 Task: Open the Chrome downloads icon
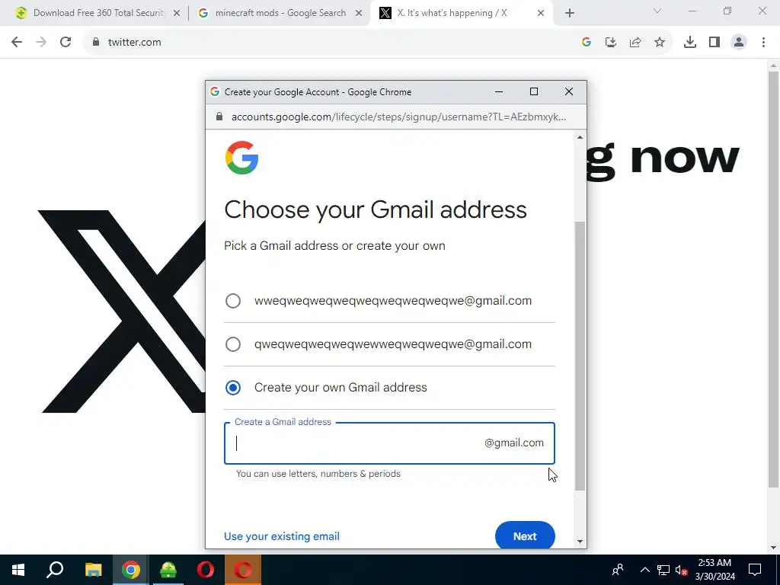(x=690, y=43)
